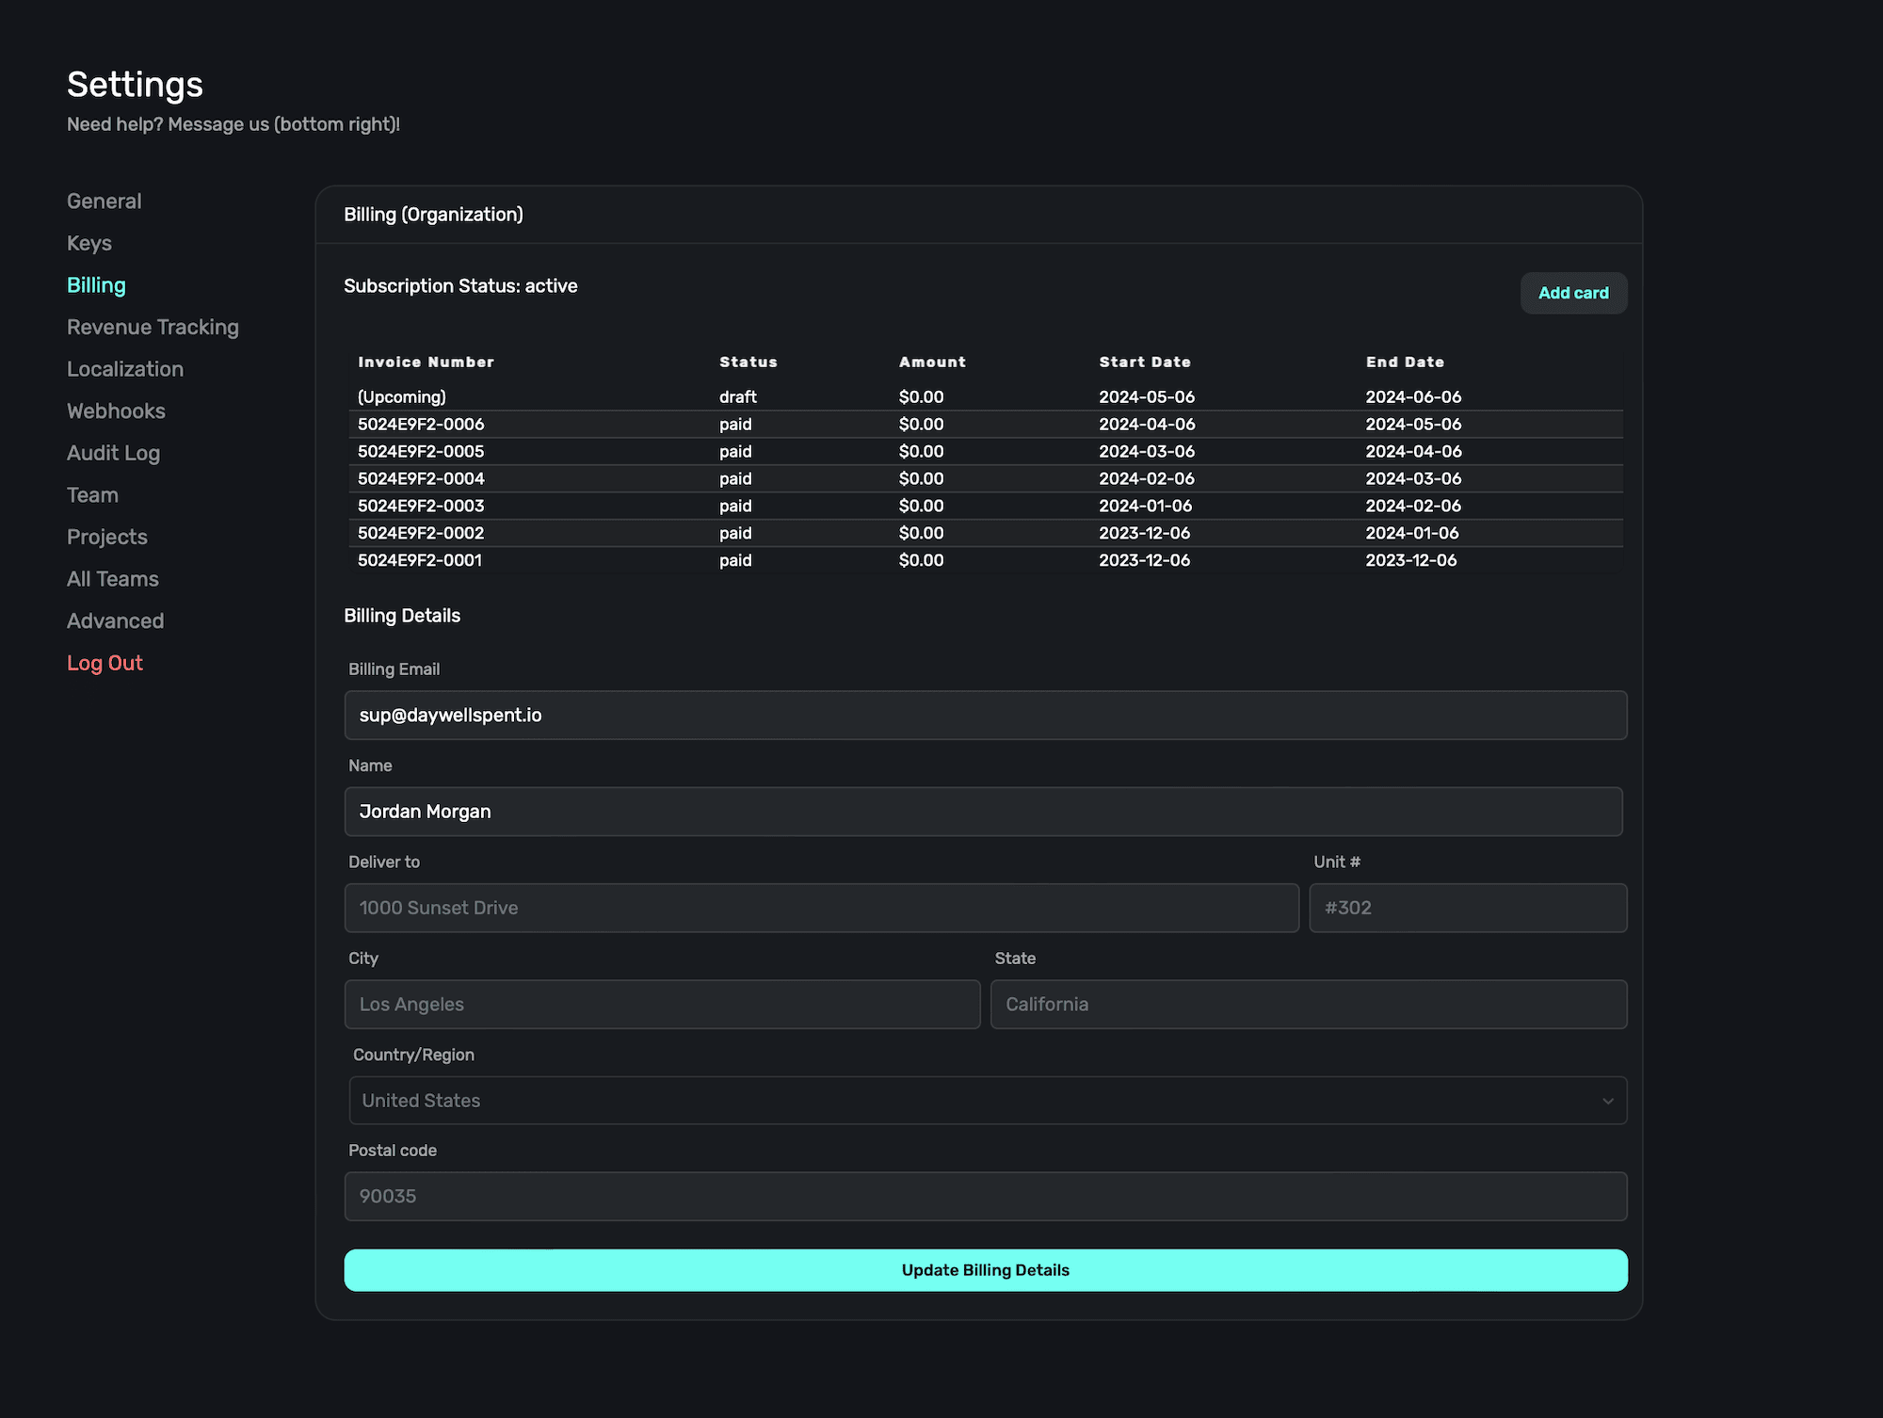Open All Teams from the sidebar
This screenshot has height=1418, width=1883.
click(x=113, y=579)
